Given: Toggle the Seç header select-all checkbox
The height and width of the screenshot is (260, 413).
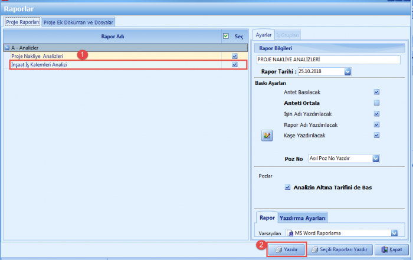Looking at the screenshot, I should 226,36.
